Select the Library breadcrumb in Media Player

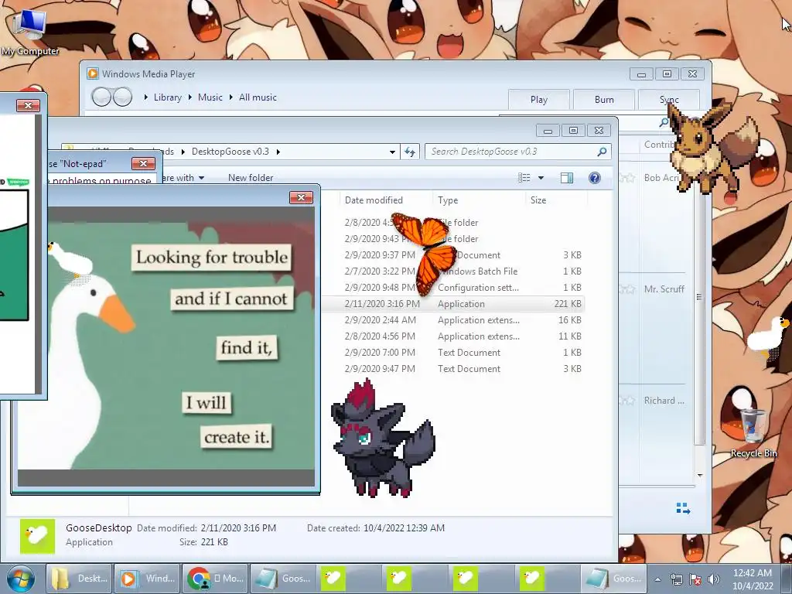click(167, 97)
